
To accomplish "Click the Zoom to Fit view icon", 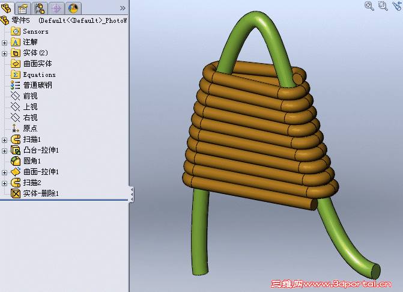I will click(x=369, y=5).
